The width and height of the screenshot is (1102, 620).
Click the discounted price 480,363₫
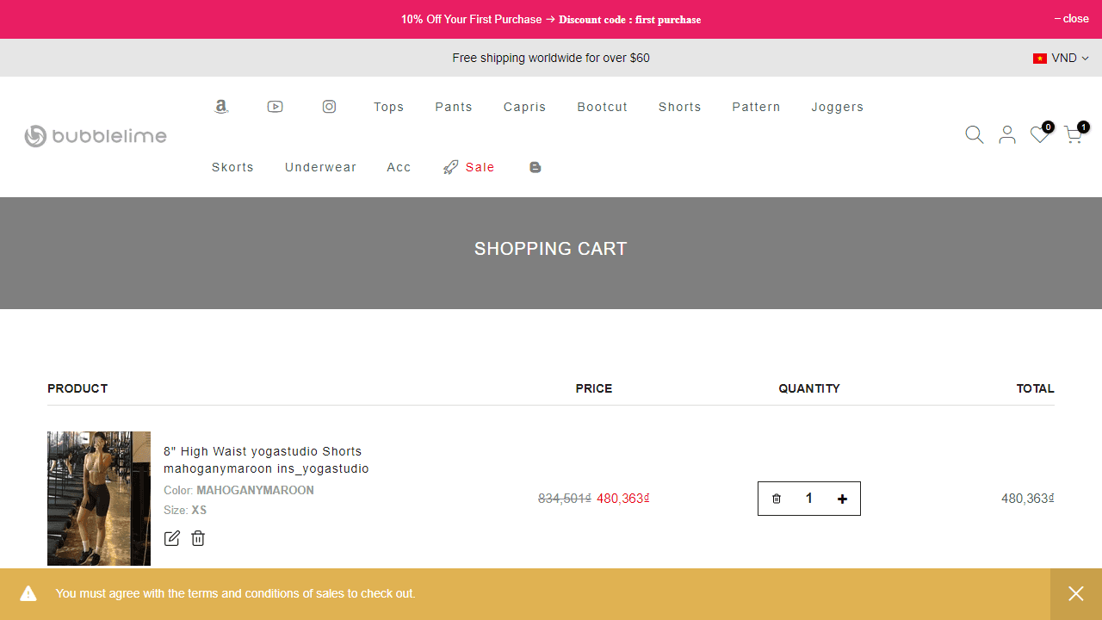pos(623,499)
